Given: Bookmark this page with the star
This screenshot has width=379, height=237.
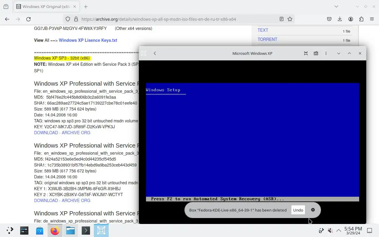Looking at the screenshot, I should [x=290, y=19].
